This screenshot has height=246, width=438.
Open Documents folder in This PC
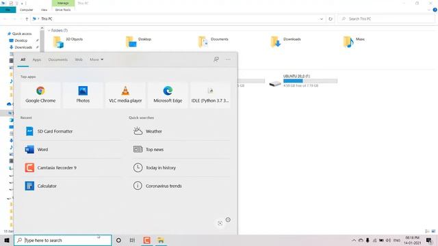click(x=214, y=42)
